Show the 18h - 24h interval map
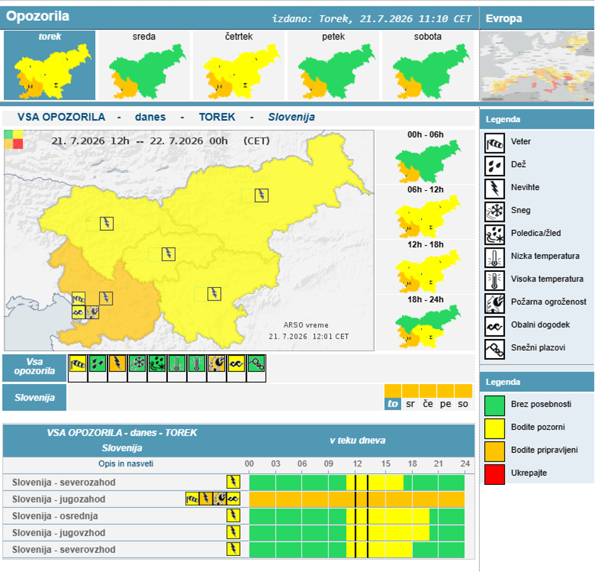Viewport: 595px width, 578px height. click(x=426, y=322)
